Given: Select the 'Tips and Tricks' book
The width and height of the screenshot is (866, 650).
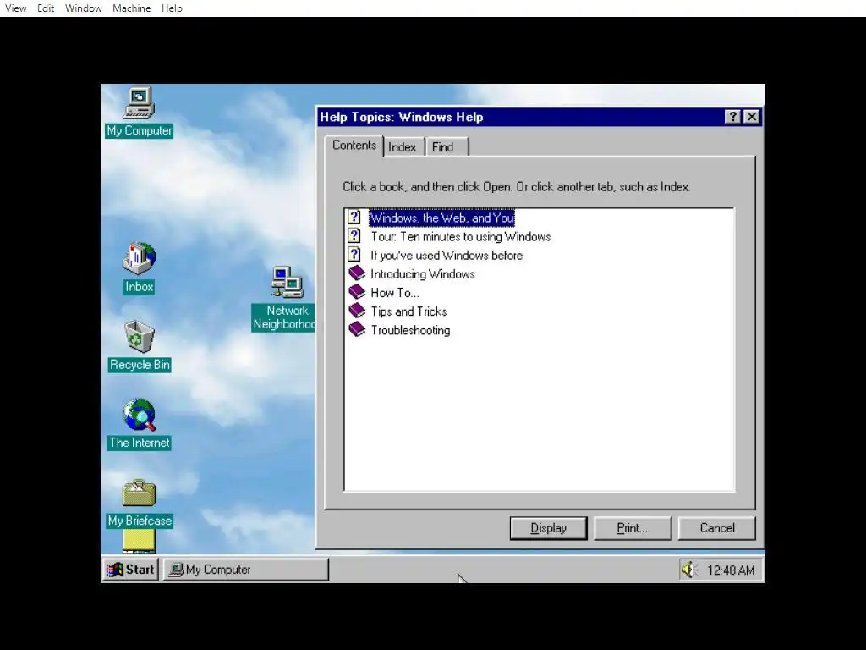Looking at the screenshot, I should [408, 311].
